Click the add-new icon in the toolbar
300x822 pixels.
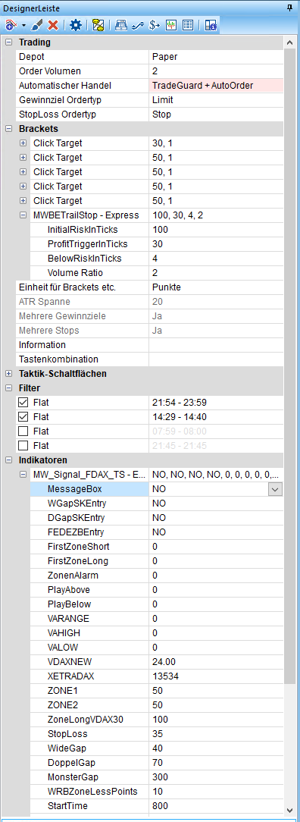[x=11, y=24]
